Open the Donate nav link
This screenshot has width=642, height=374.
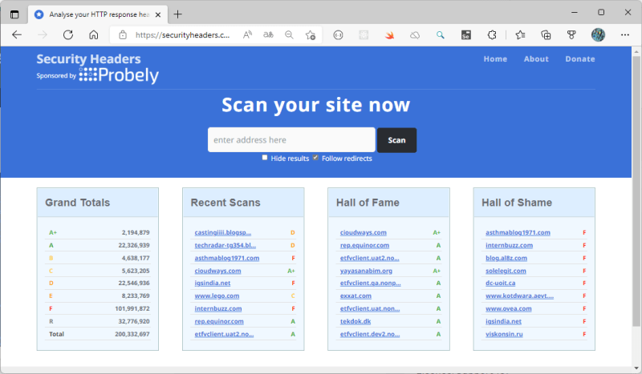point(579,58)
